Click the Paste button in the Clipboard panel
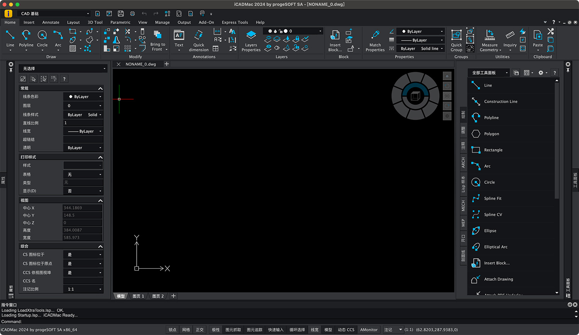The image size is (579, 335). tap(538, 39)
